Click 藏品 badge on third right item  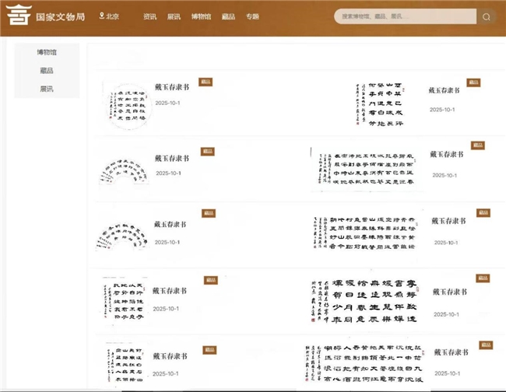[483, 212]
